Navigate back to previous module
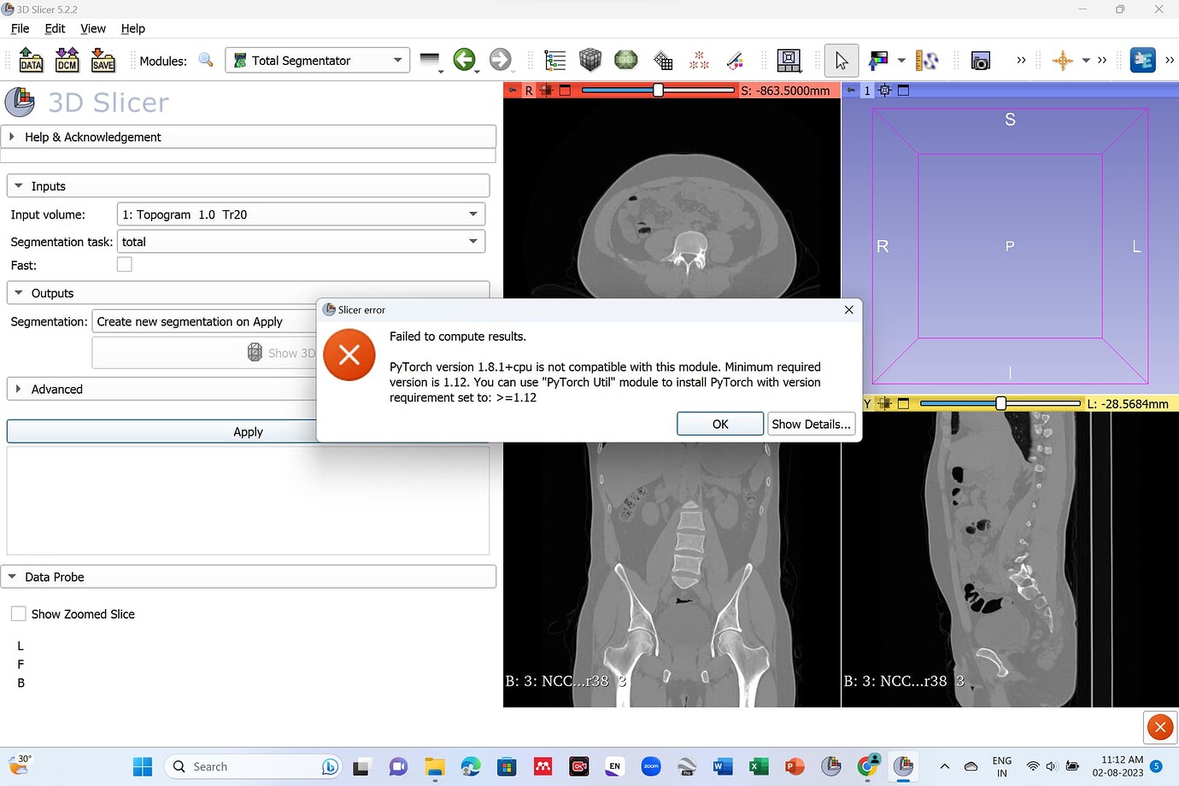Image resolution: width=1179 pixels, height=786 pixels. [x=465, y=60]
